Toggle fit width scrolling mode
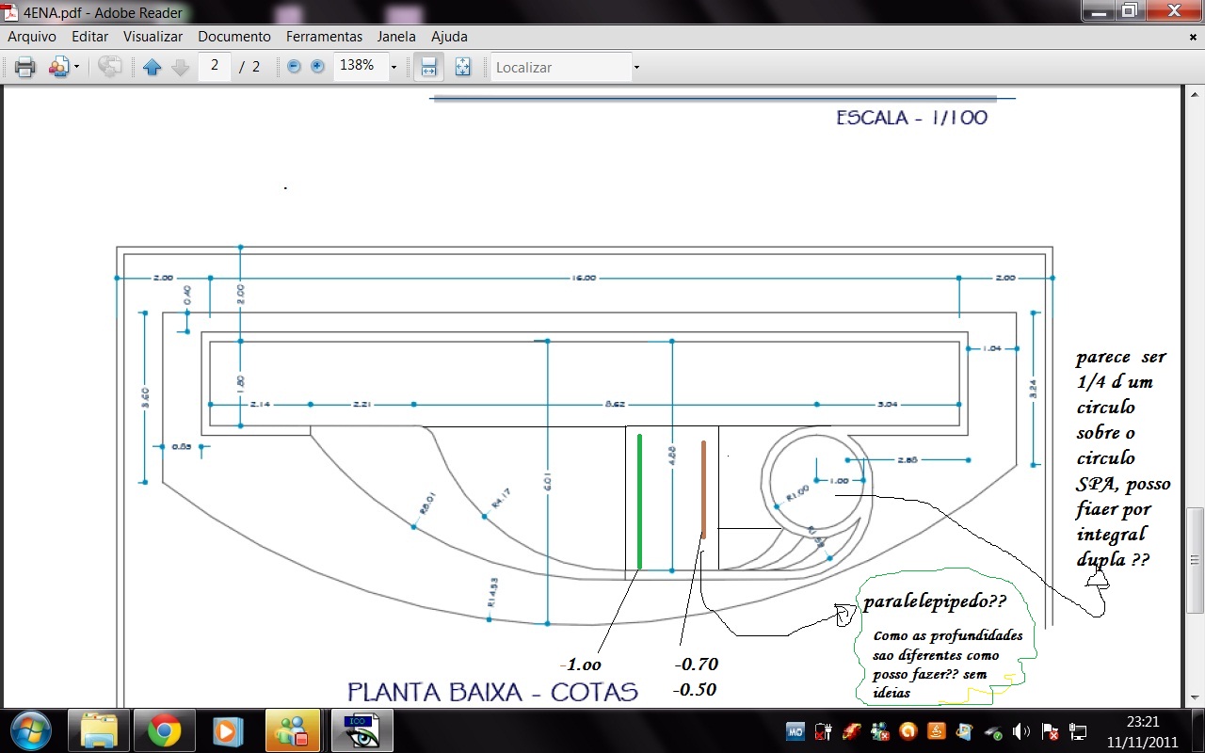Screen dimensions: 1205x753 point(428,67)
